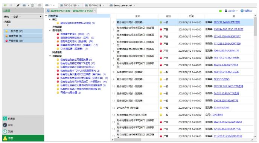259x143 pixels.
Task: Click the blue globe messages icon
Action: pyautogui.click(x=242, y=11)
